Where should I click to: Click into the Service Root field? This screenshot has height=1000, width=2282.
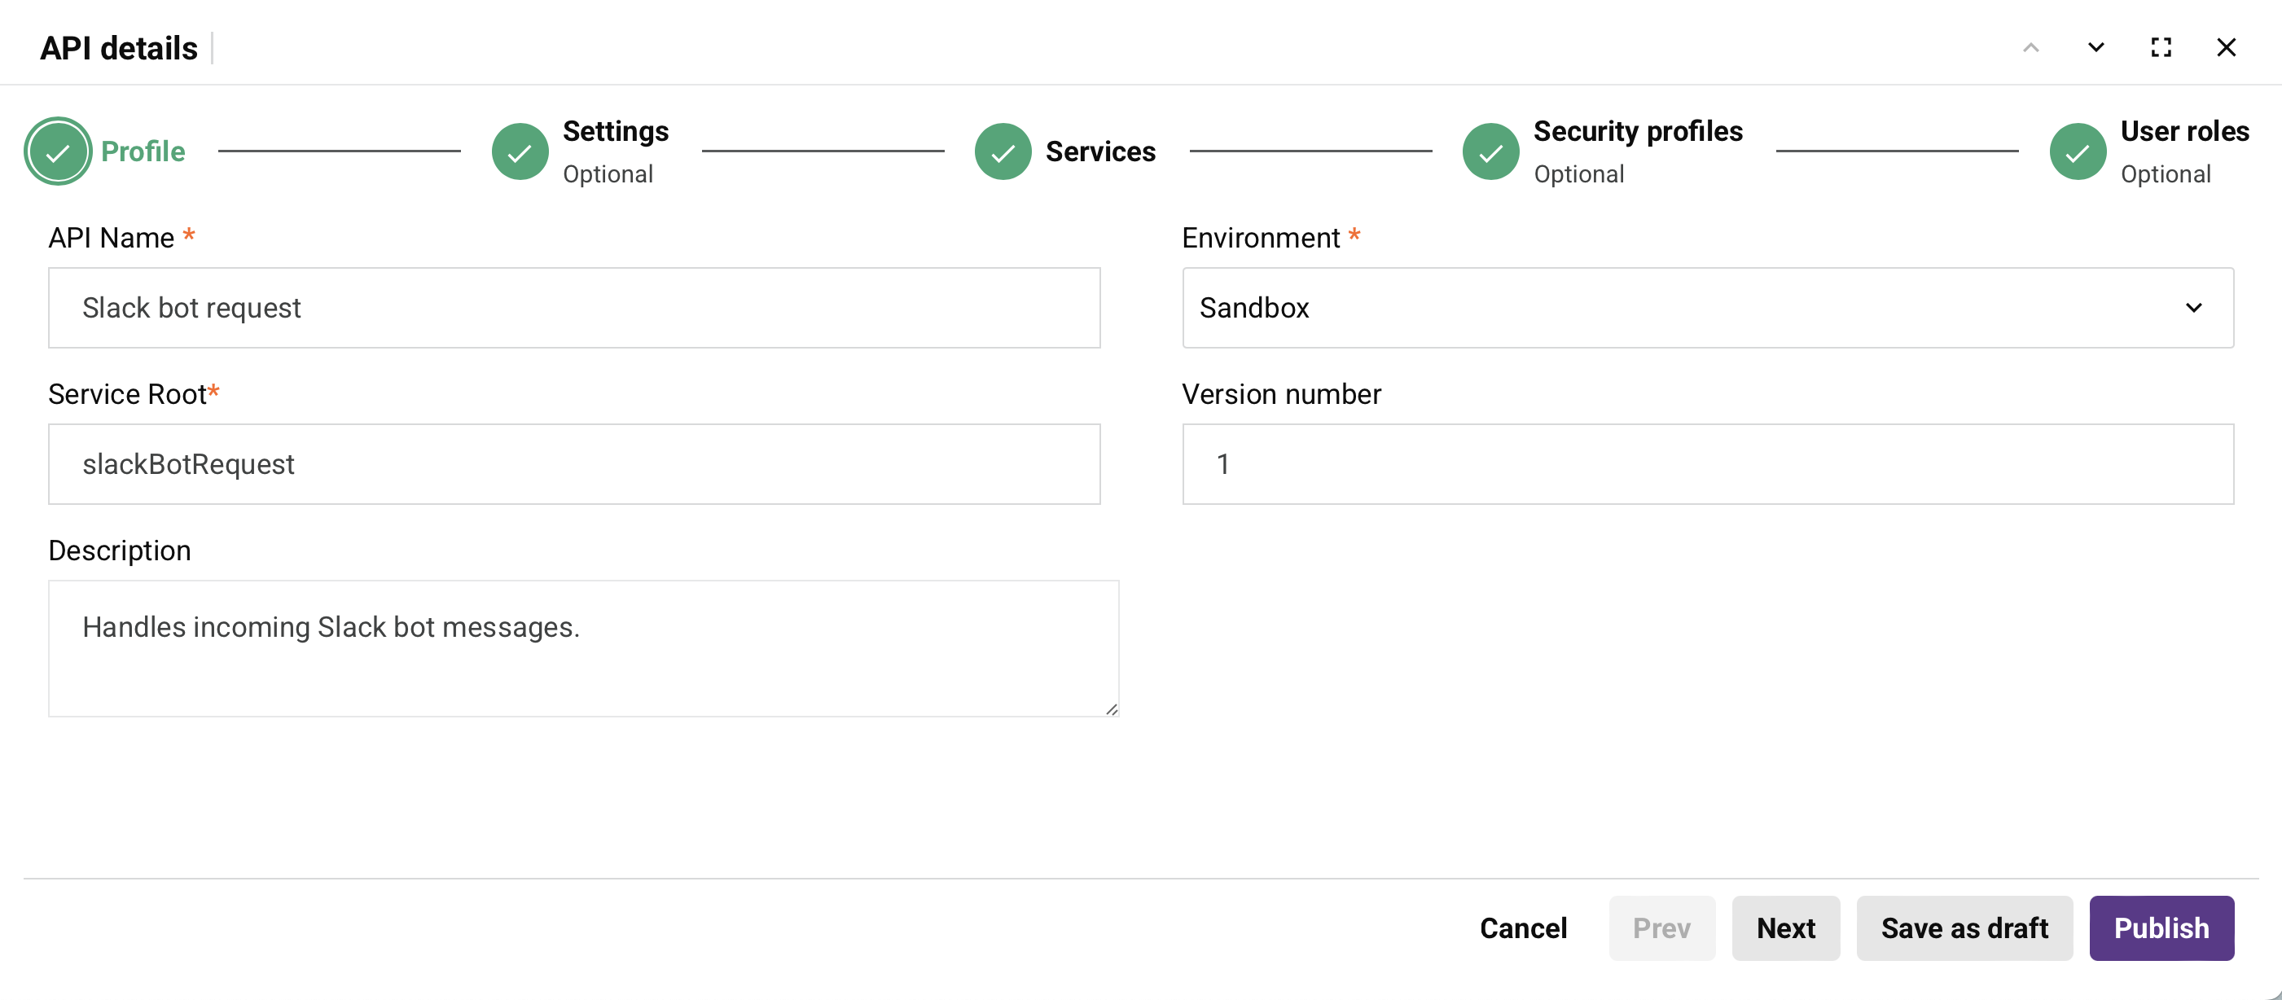coord(574,464)
